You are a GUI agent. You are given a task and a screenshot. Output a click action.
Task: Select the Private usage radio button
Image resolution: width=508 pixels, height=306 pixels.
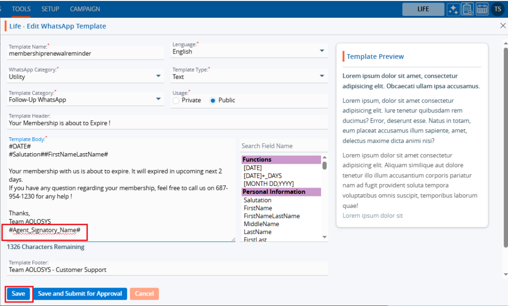[x=176, y=100]
